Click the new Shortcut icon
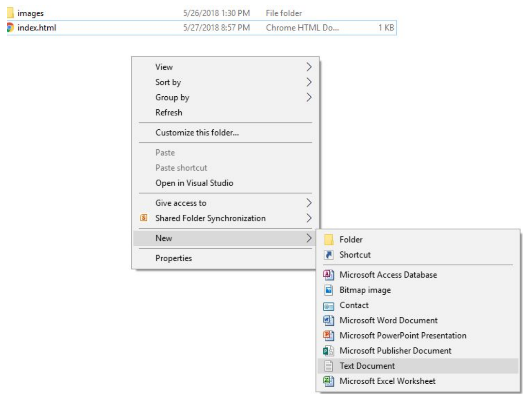The width and height of the screenshot is (527, 401). 329,255
